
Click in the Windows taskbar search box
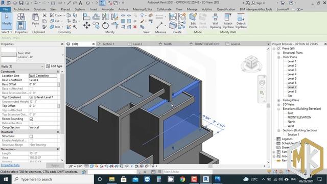(53, 179)
